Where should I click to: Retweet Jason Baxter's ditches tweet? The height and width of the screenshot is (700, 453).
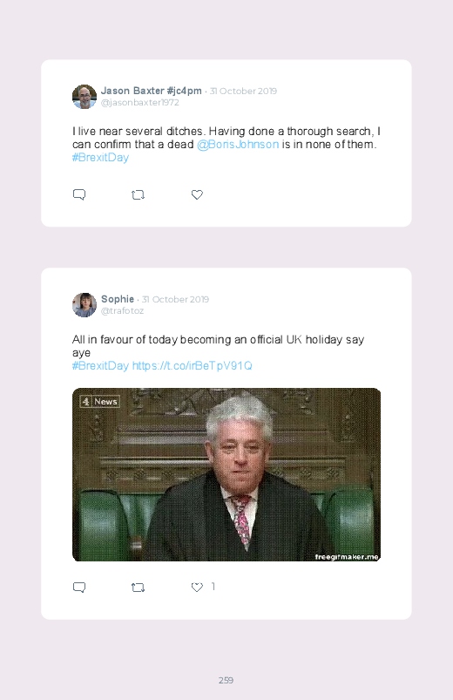tap(138, 195)
